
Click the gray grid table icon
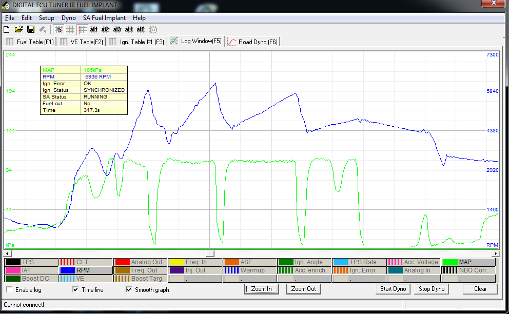[x=70, y=30]
